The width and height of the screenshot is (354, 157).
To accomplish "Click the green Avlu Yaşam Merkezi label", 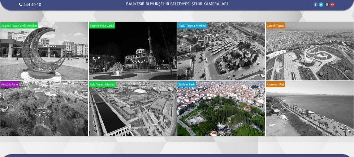I will [103, 84].
